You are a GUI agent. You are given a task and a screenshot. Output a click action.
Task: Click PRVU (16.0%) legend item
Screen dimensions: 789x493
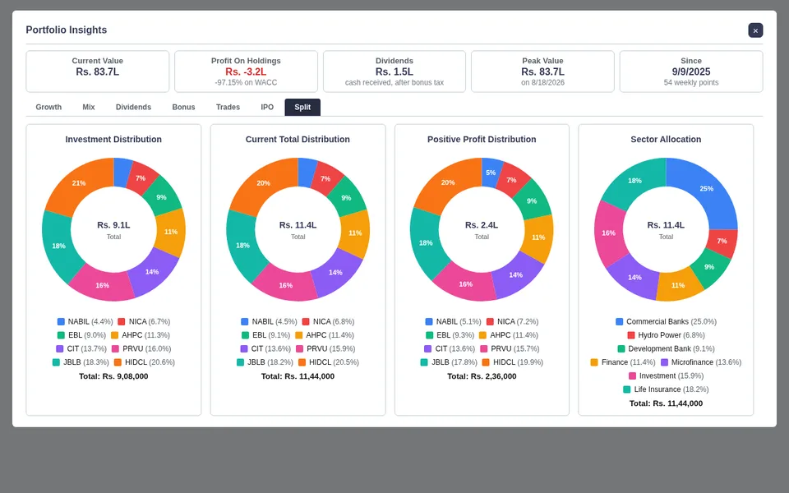pos(141,348)
